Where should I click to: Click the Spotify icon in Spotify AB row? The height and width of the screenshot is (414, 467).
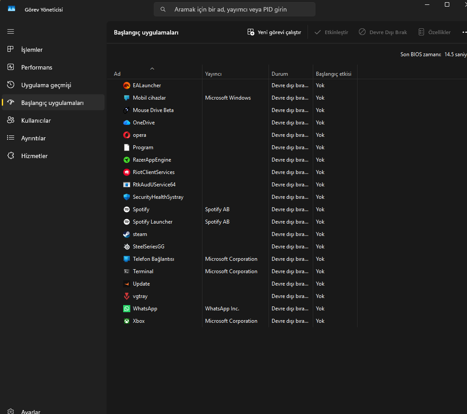[x=127, y=209]
